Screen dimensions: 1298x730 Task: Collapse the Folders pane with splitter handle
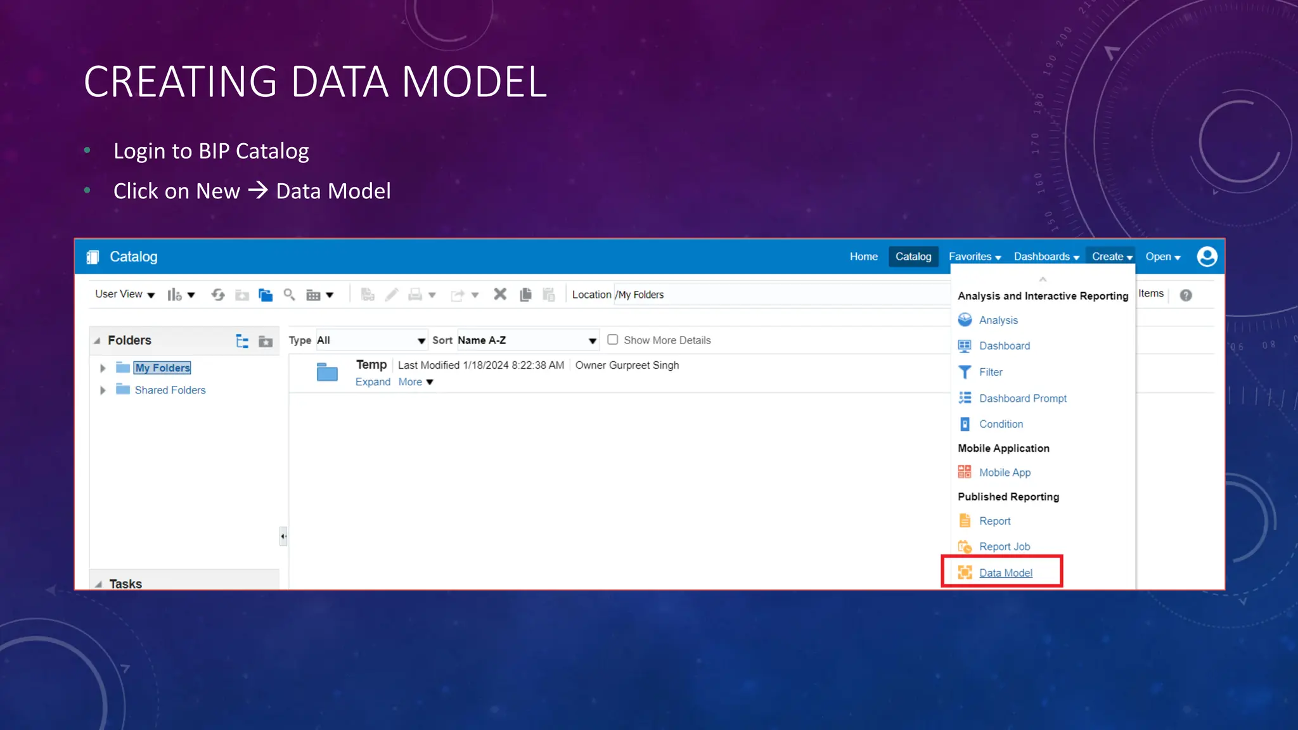tap(283, 536)
